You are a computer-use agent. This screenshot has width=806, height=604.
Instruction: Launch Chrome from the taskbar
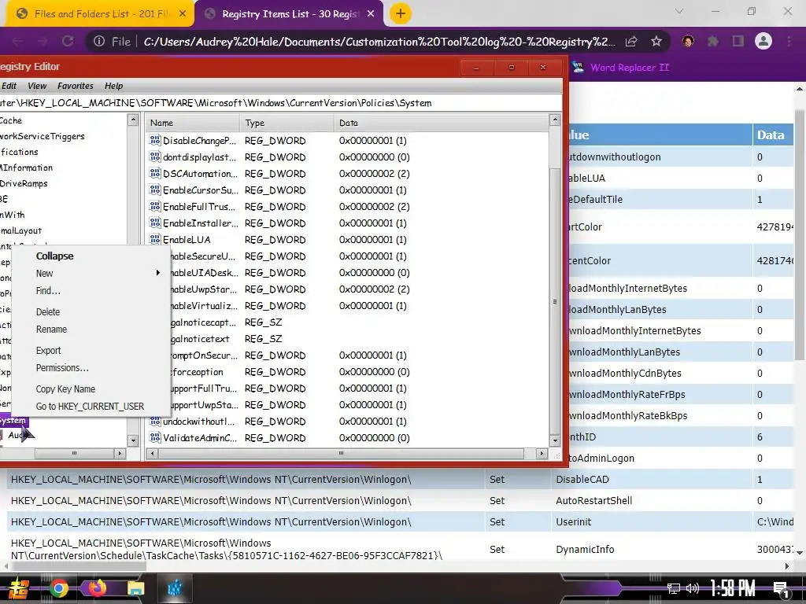(x=58, y=588)
